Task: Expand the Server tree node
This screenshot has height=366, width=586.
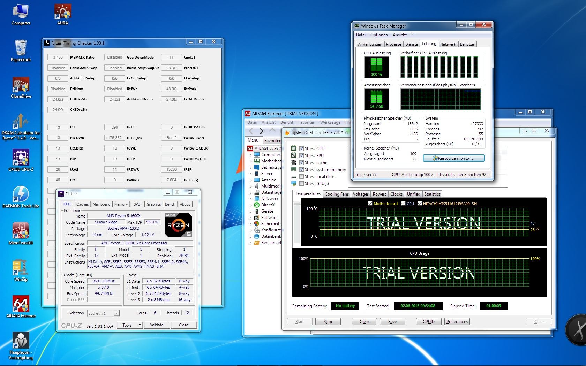Action: pos(250,174)
